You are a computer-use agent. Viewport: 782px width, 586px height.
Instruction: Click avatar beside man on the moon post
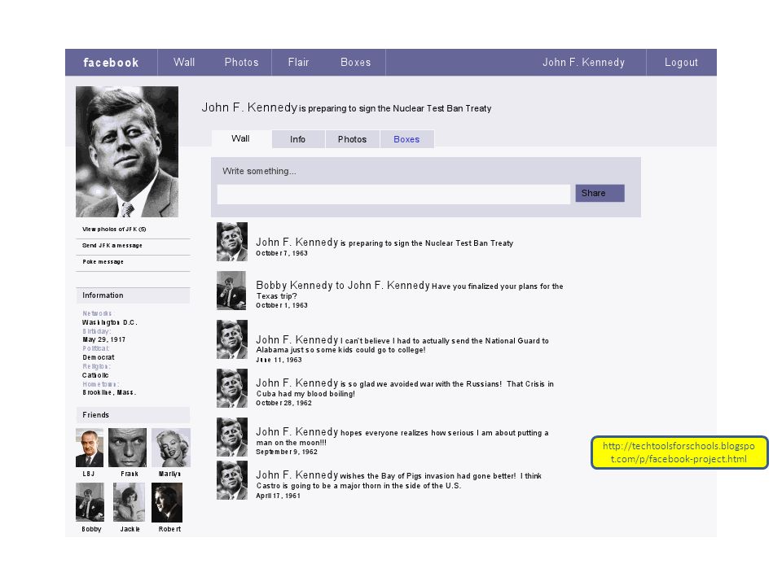pyautogui.click(x=232, y=437)
